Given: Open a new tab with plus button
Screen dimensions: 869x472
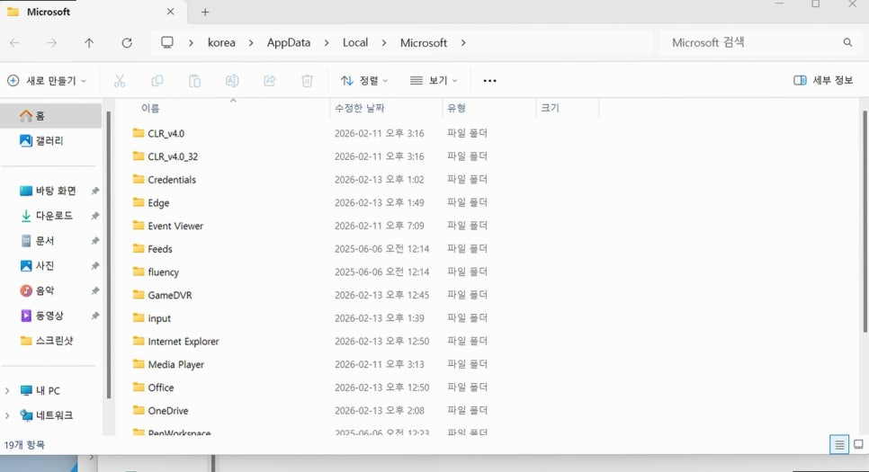Looking at the screenshot, I should [x=205, y=12].
